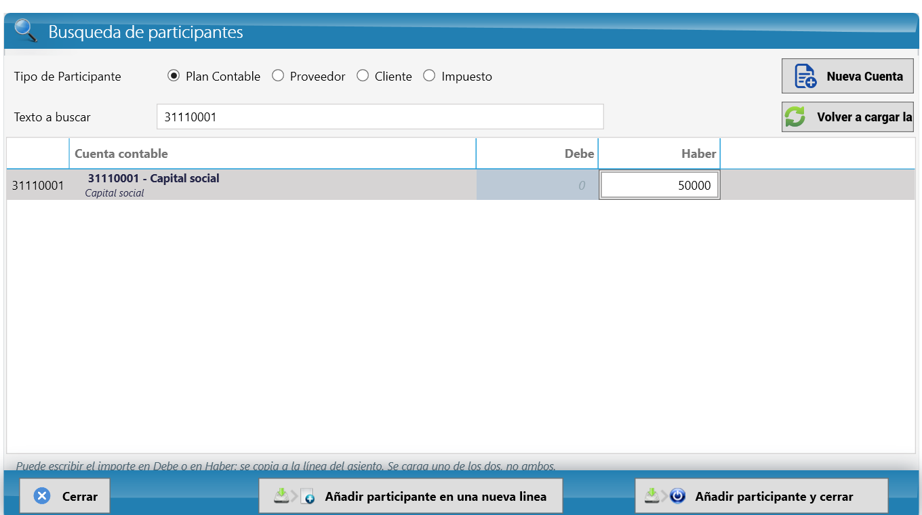Close the dialog with Cerrar
Viewport: 922px width, 515px height.
click(x=64, y=496)
